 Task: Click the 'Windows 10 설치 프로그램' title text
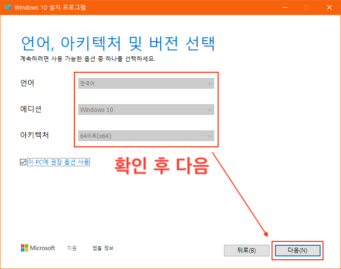pos(50,7)
